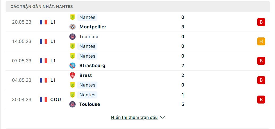275x129 pixels.
Task: Click Nantes logo in 20.05.23 match
Action: tap(72, 17)
